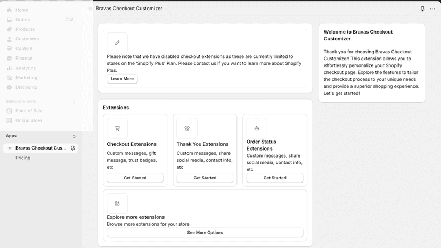441x248 pixels.
Task: Click the Apps section label
Action: point(11,136)
